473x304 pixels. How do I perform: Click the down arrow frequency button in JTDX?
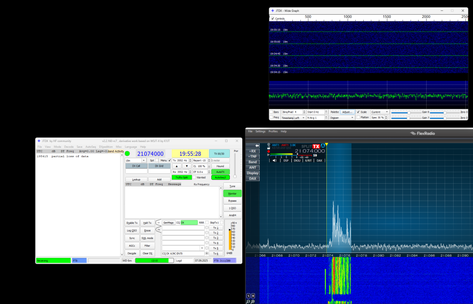coord(187,166)
